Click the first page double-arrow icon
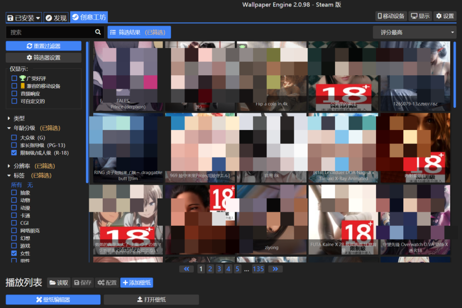Image resolution: width=462 pixels, height=308 pixels. [x=187, y=269]
